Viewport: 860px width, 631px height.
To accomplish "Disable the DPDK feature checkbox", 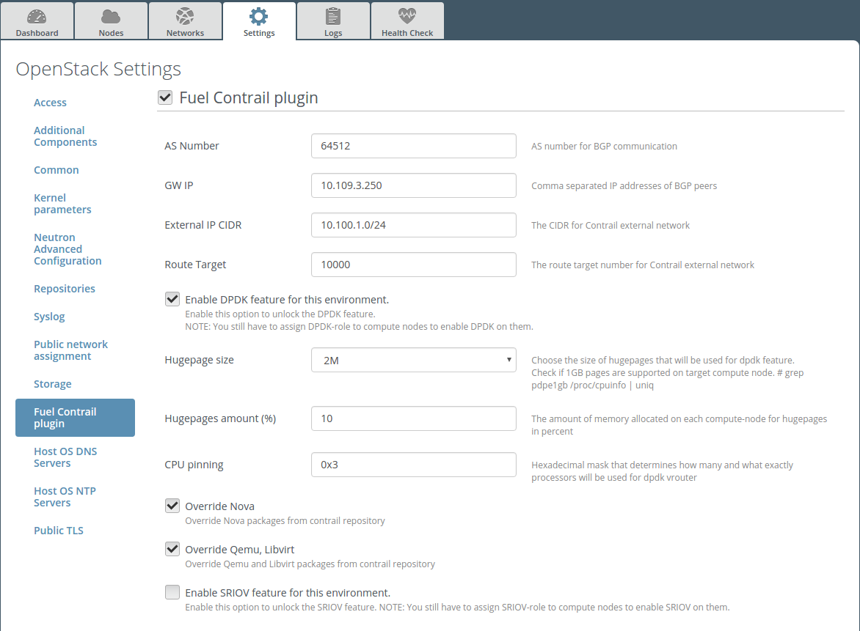I will (172, 299).
